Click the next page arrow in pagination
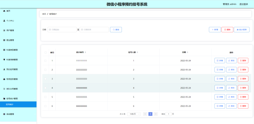The width and height of the screenshot is (254, 124). [x=156, y=114]
